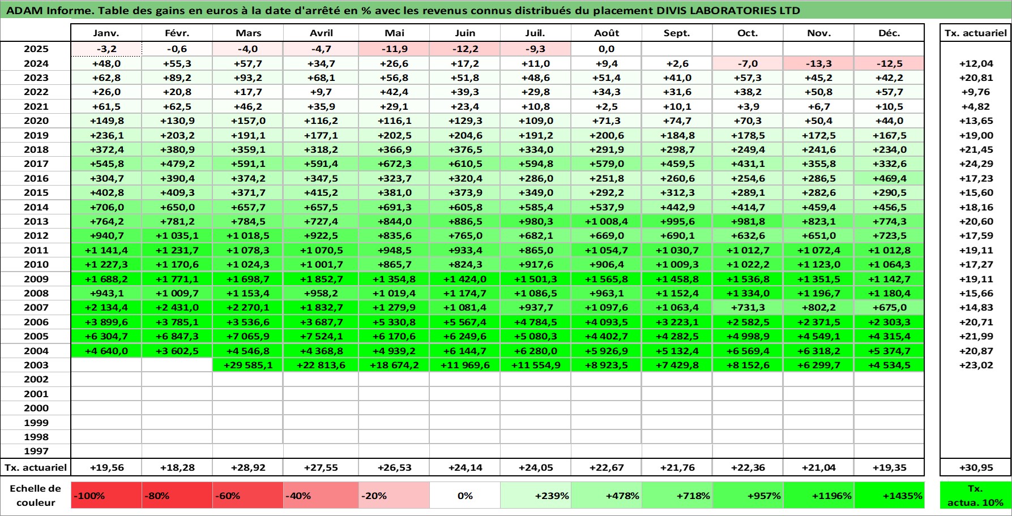Select the 2024 Nov. cell showing -13,3
Image resolution: width=1012 pixels, height=516 pixels.
pyautogui.click(x=818, y=63)
